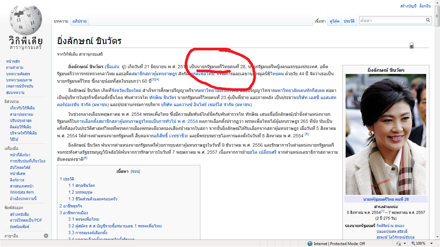
Task: Open สารสนเทศหน้า link
Action: coord(22,186)
